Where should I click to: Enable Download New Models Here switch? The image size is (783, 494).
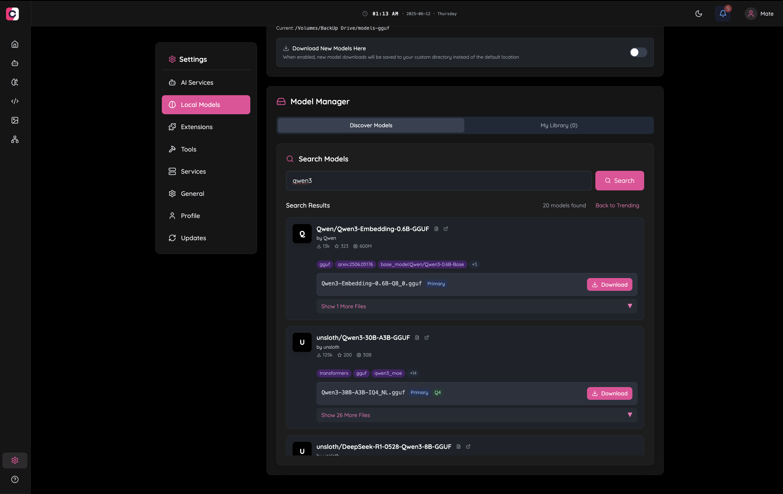[638, 52]
